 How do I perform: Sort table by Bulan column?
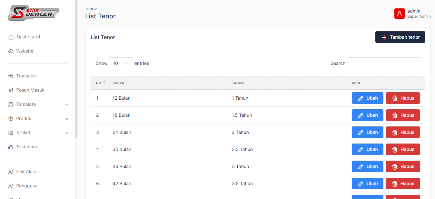pos(169,83)
